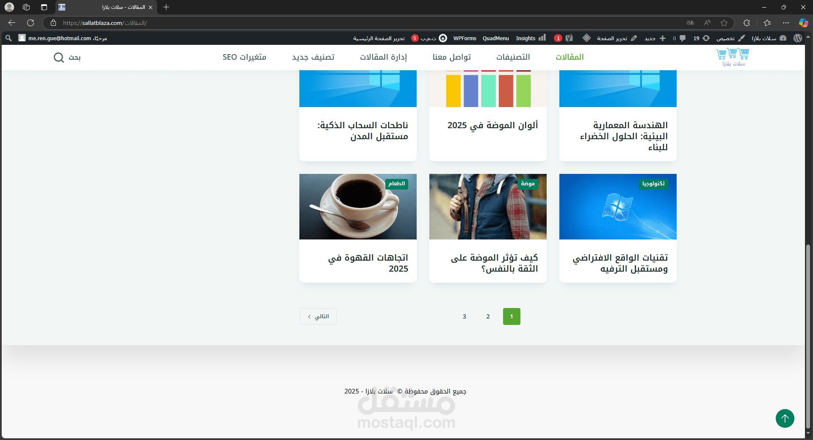
Task: Click the جديد add new item
Action: tap(655, 38)
